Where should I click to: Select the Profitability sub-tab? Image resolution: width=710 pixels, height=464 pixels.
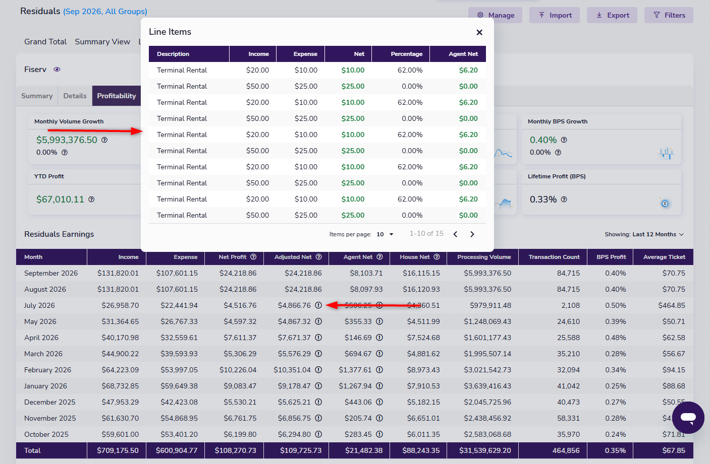117,96
